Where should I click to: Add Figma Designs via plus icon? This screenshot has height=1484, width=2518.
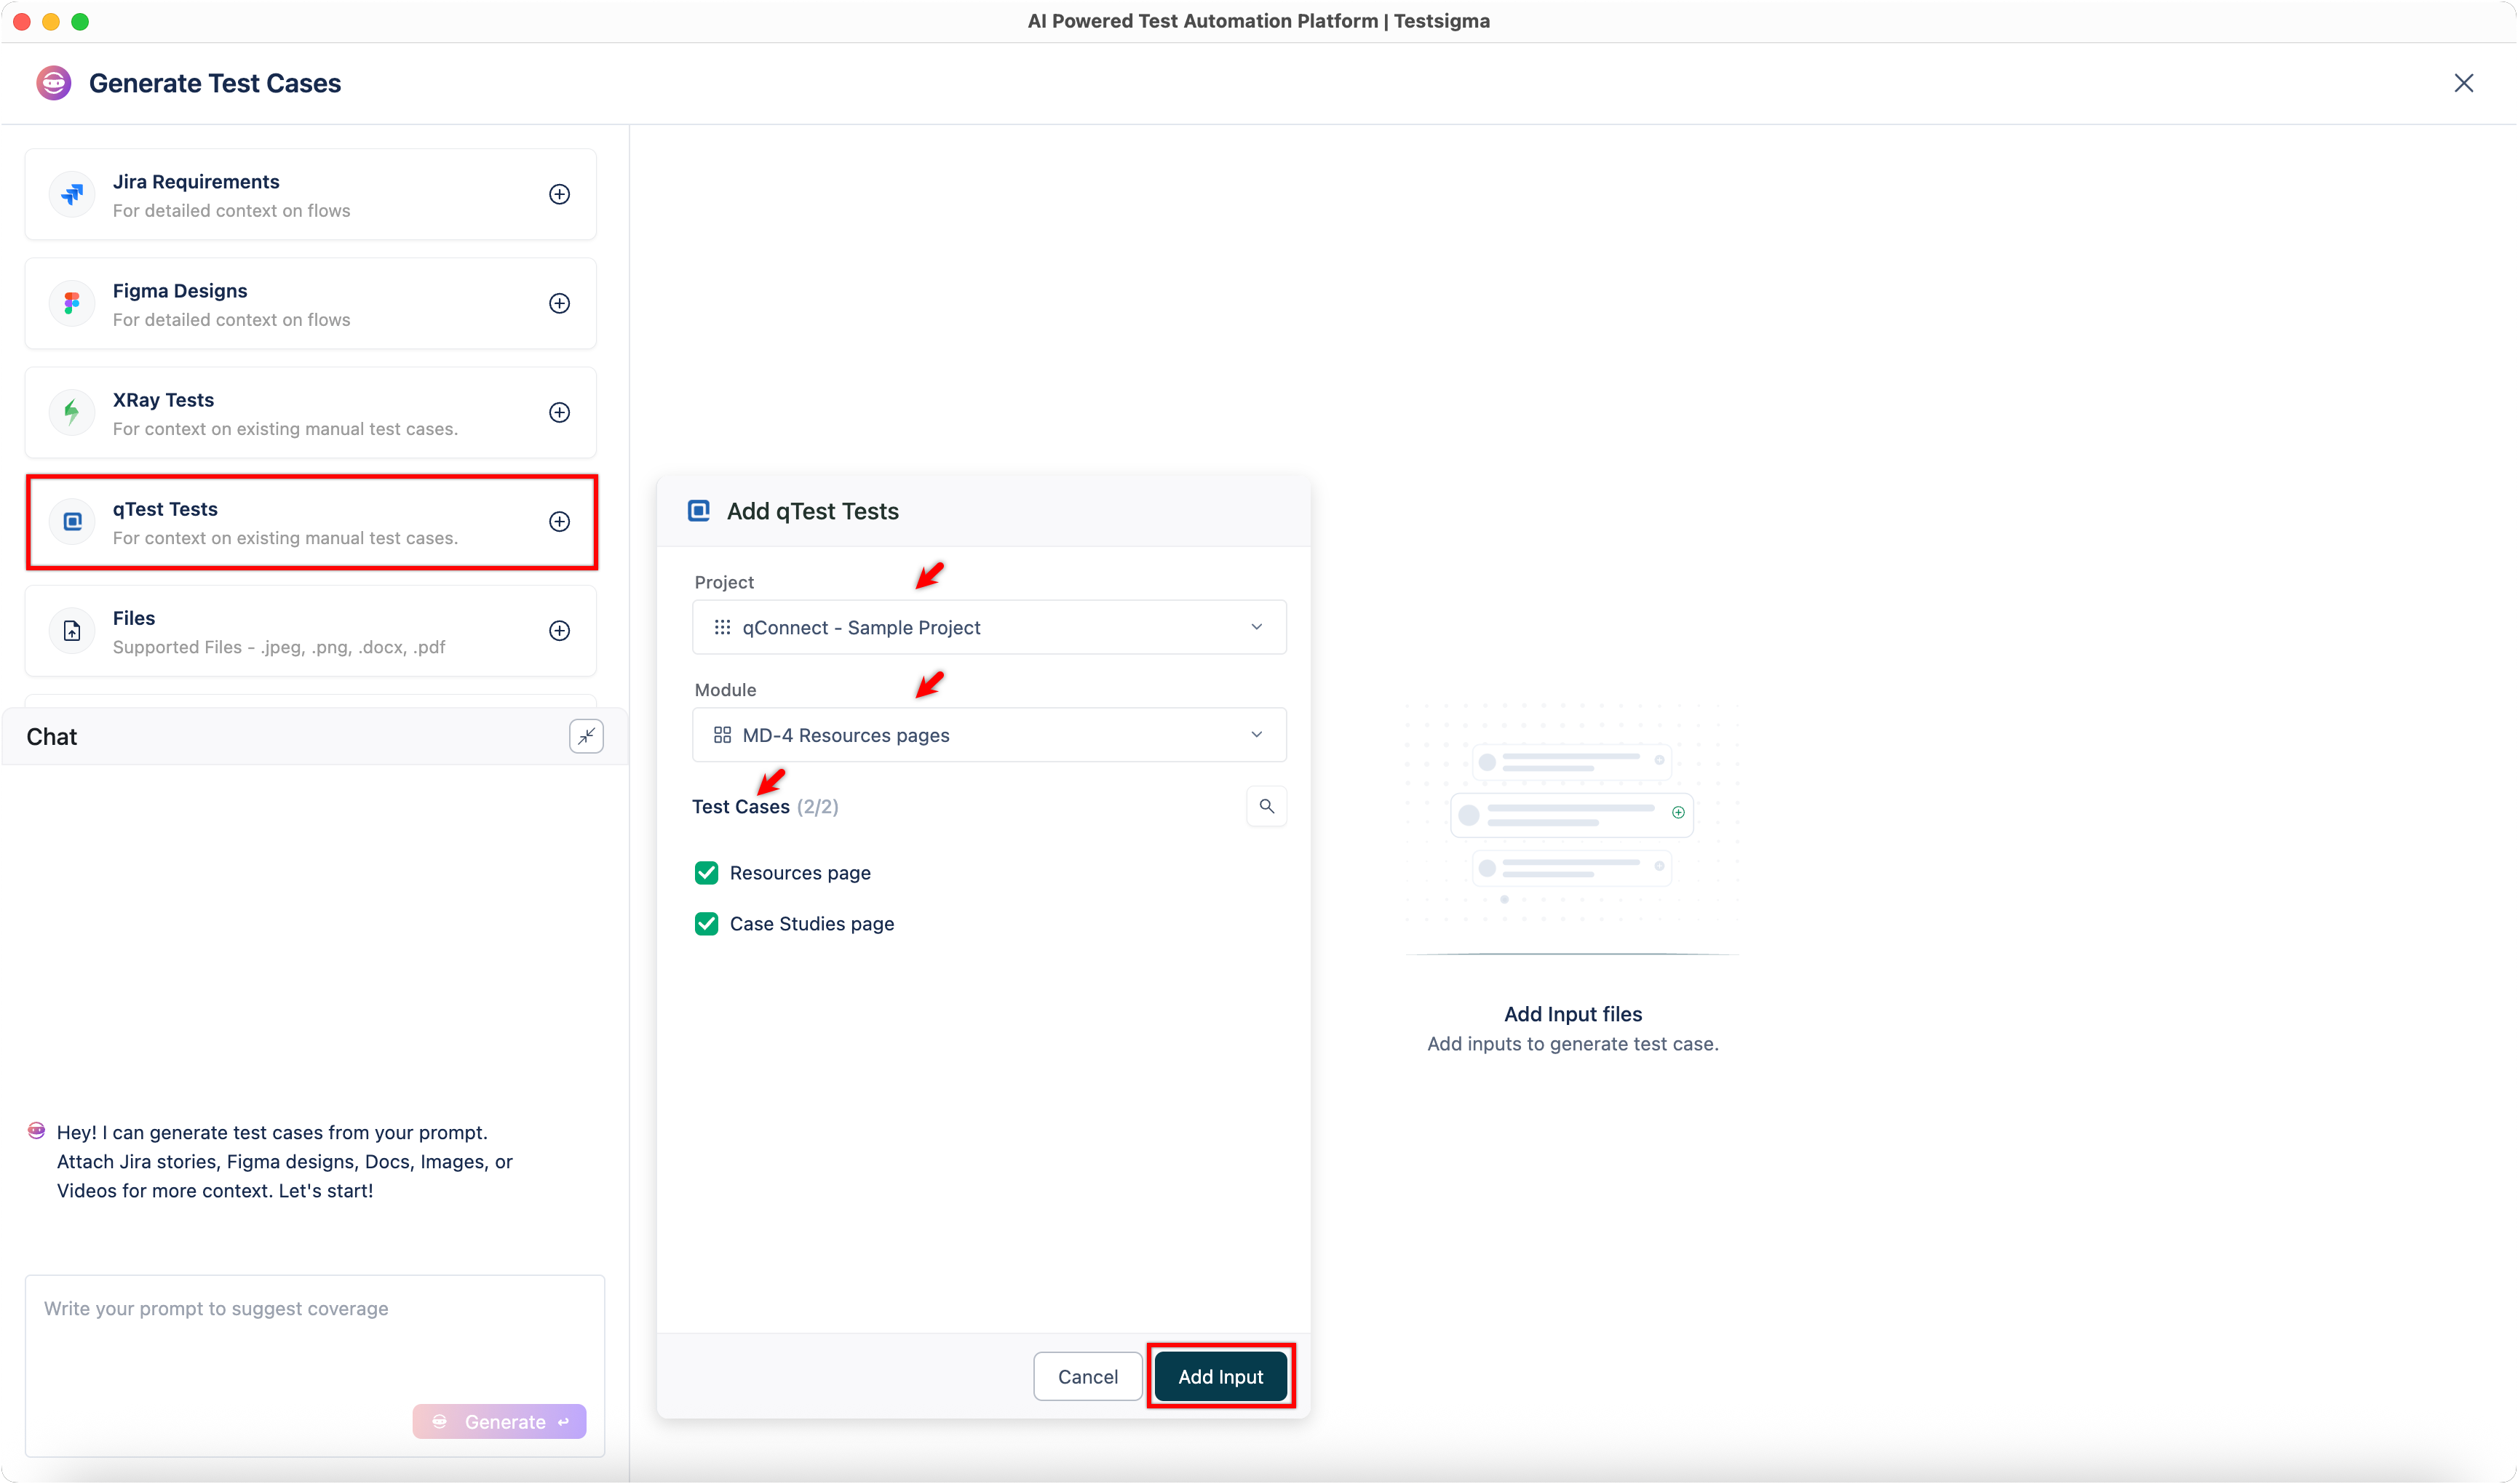click(559, 303)
